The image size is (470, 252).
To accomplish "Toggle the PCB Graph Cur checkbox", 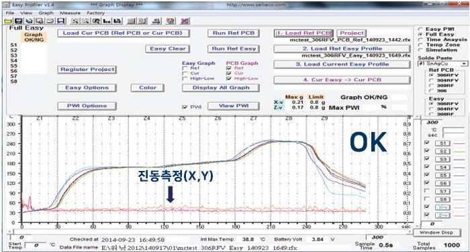I will 229,73.
